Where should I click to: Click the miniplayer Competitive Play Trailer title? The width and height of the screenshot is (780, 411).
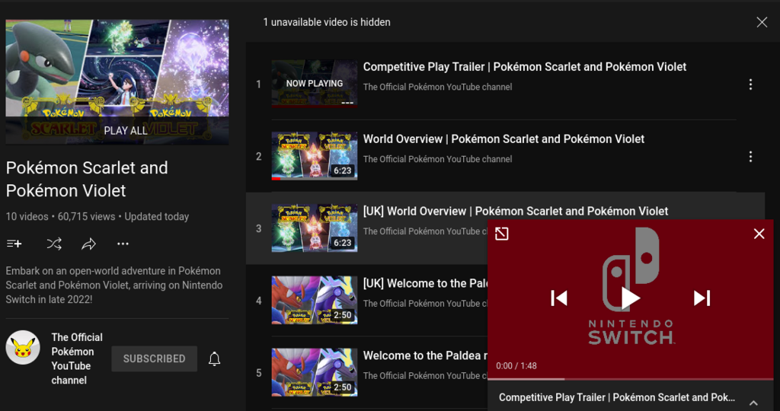[617, 397]
